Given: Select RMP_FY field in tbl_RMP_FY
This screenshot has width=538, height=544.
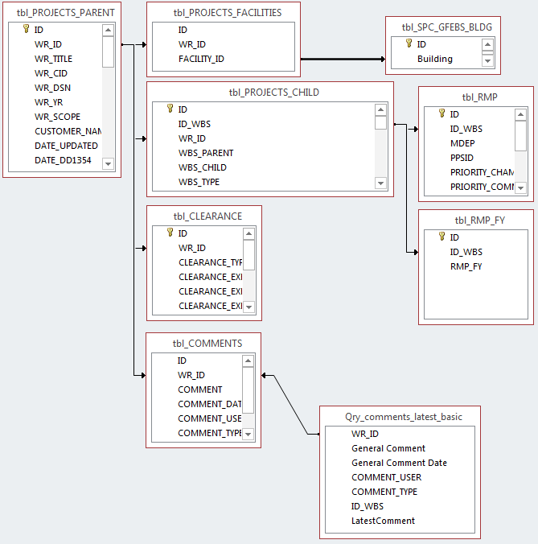Looking at the screenshot, I should pos(466,266).
